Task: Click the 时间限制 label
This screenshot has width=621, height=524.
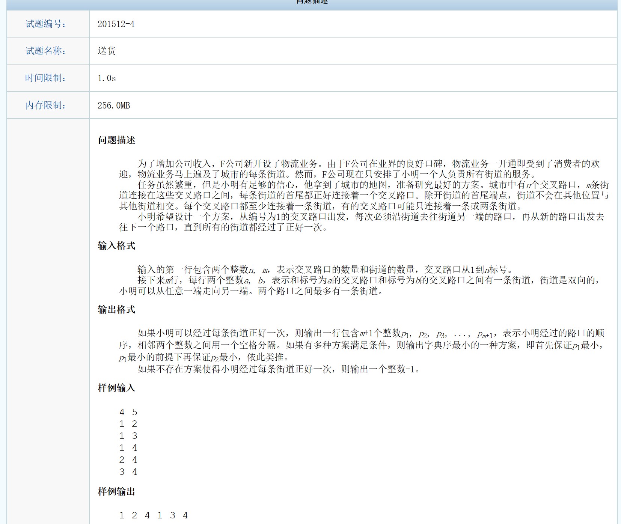Action: pyautogui.click(x=45, y=78)
